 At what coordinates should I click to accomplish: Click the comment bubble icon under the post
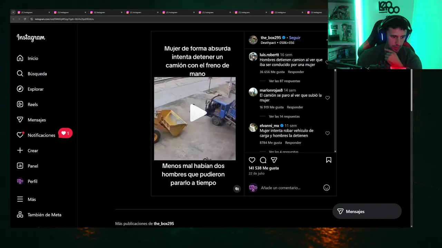pos(263,160)
